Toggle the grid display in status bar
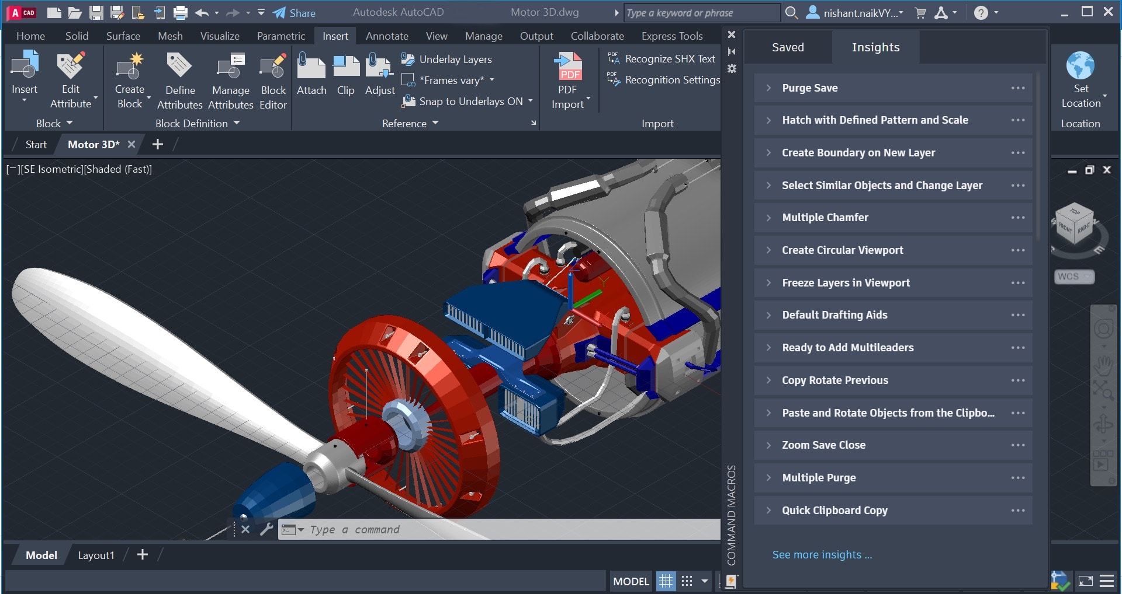The width and height of the screenshot is (1122, 594). [x=666, y=581]
